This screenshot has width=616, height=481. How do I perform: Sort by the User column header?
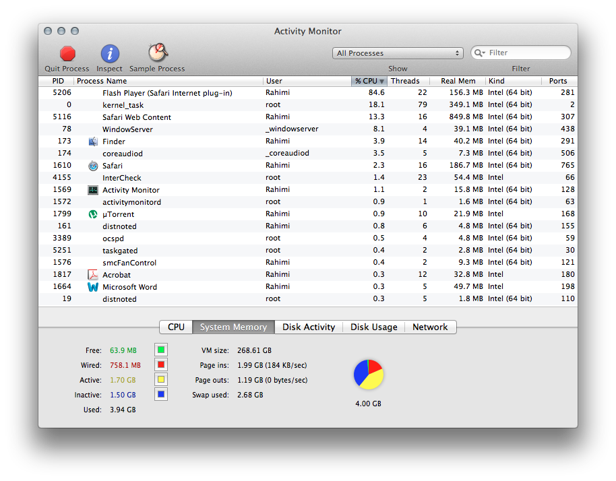tap(307, 81)
